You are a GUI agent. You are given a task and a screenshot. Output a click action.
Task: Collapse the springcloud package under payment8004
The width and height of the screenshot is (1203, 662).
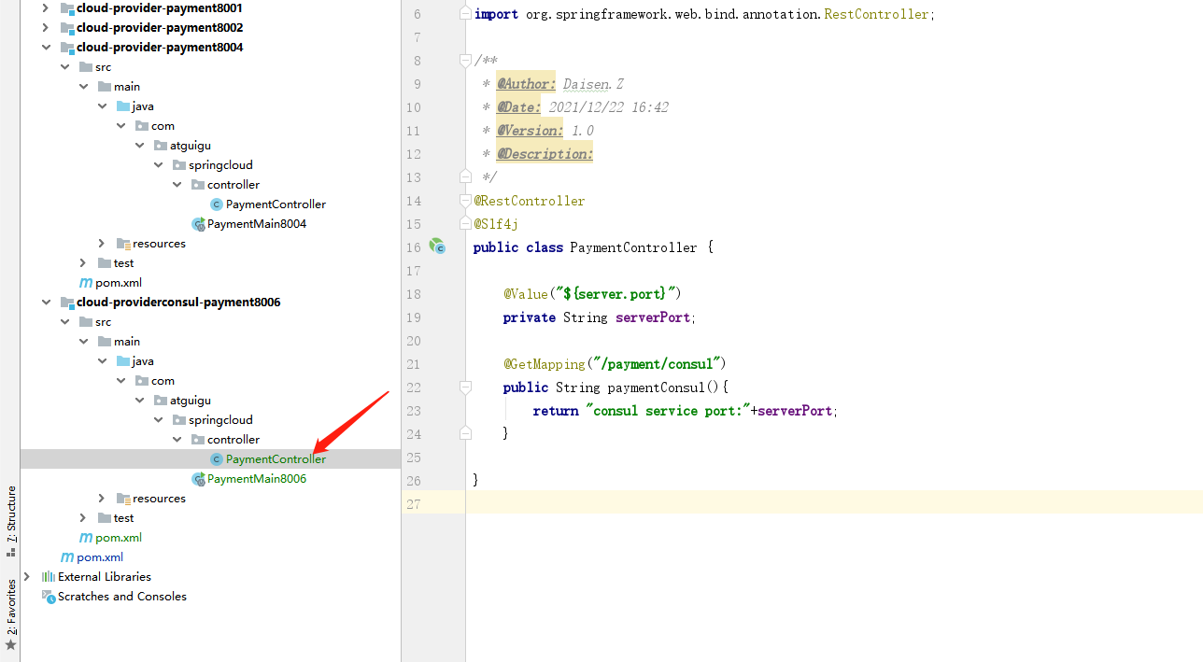pos(158,165)
